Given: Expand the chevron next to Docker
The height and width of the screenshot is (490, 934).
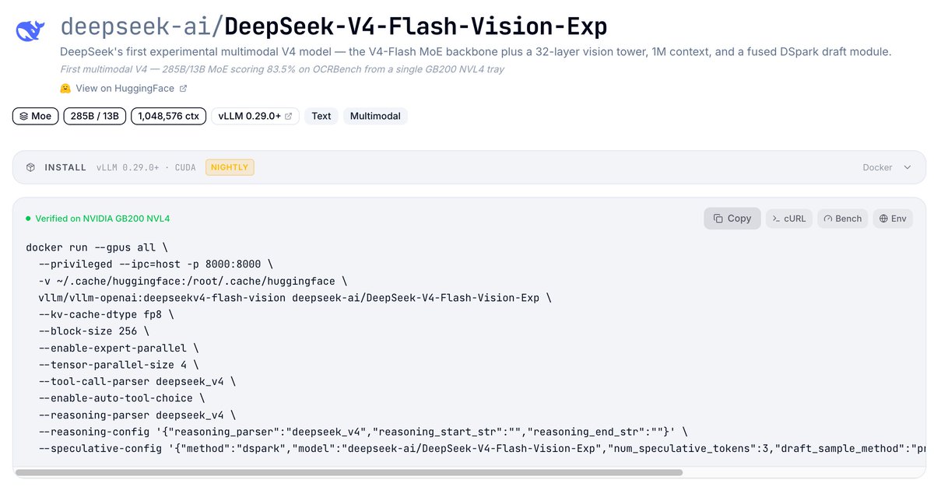Looking at the screenshot, I should point(908,167).
